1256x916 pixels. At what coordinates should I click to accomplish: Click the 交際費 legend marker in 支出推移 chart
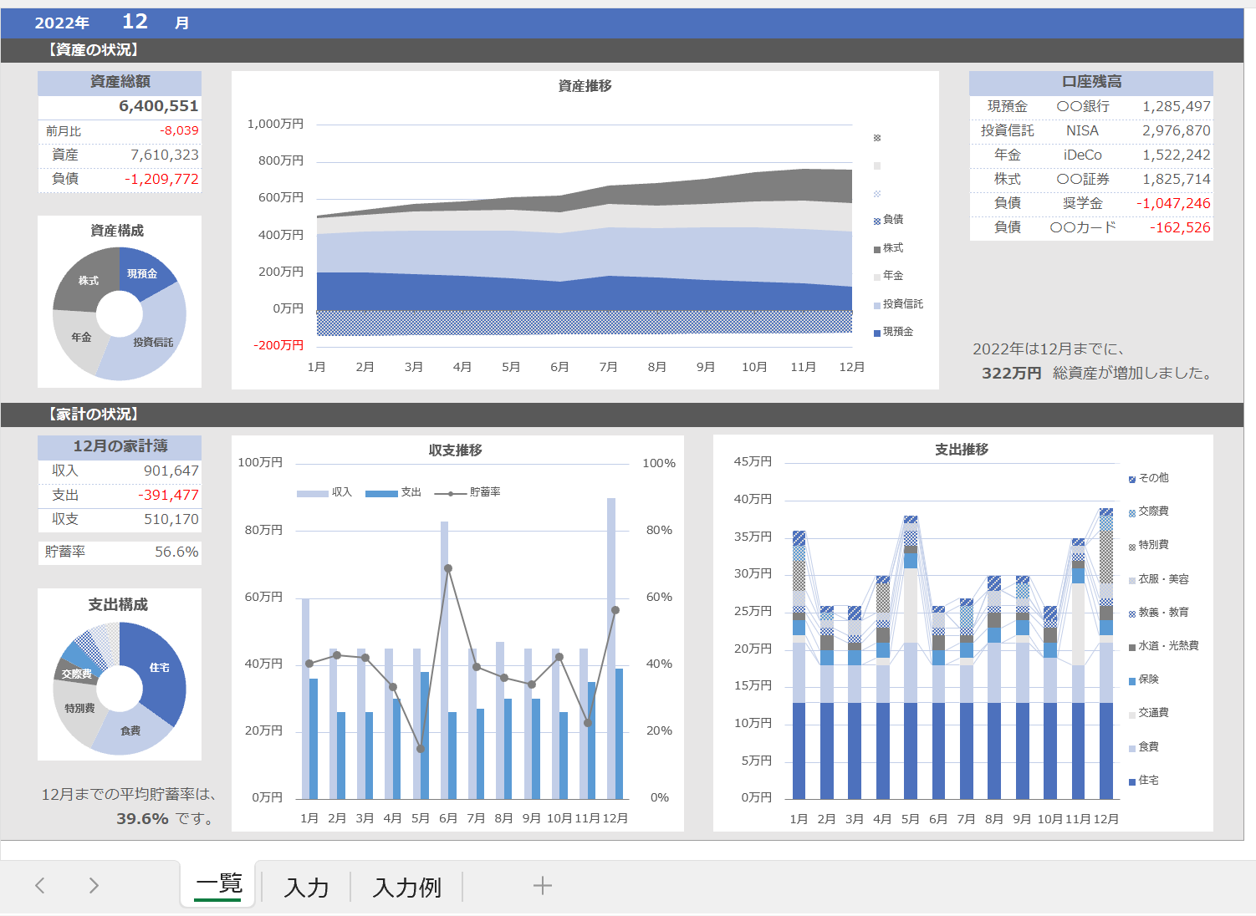point(1132,512)
